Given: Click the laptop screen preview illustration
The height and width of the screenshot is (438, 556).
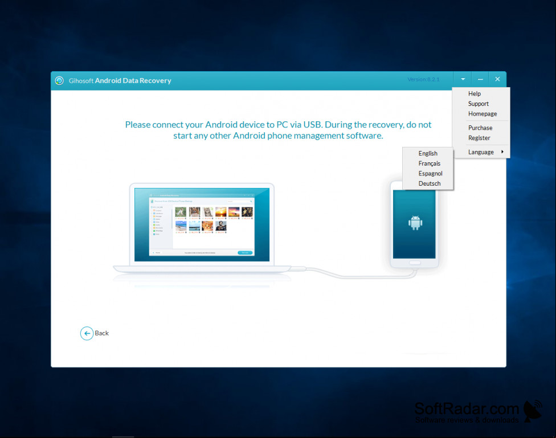Looking at the screenshot, I should (202, 224).
